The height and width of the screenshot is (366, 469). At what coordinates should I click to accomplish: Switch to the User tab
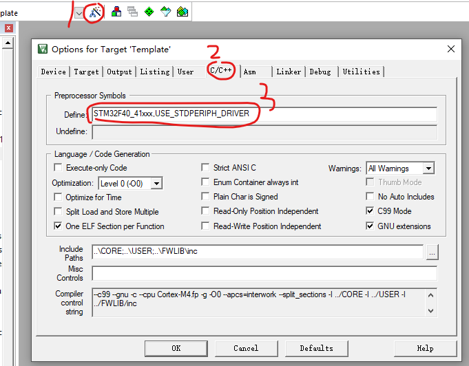185,72
